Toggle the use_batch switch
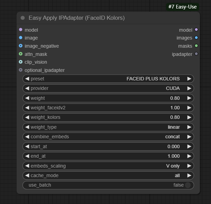 (x=187, y=185)
